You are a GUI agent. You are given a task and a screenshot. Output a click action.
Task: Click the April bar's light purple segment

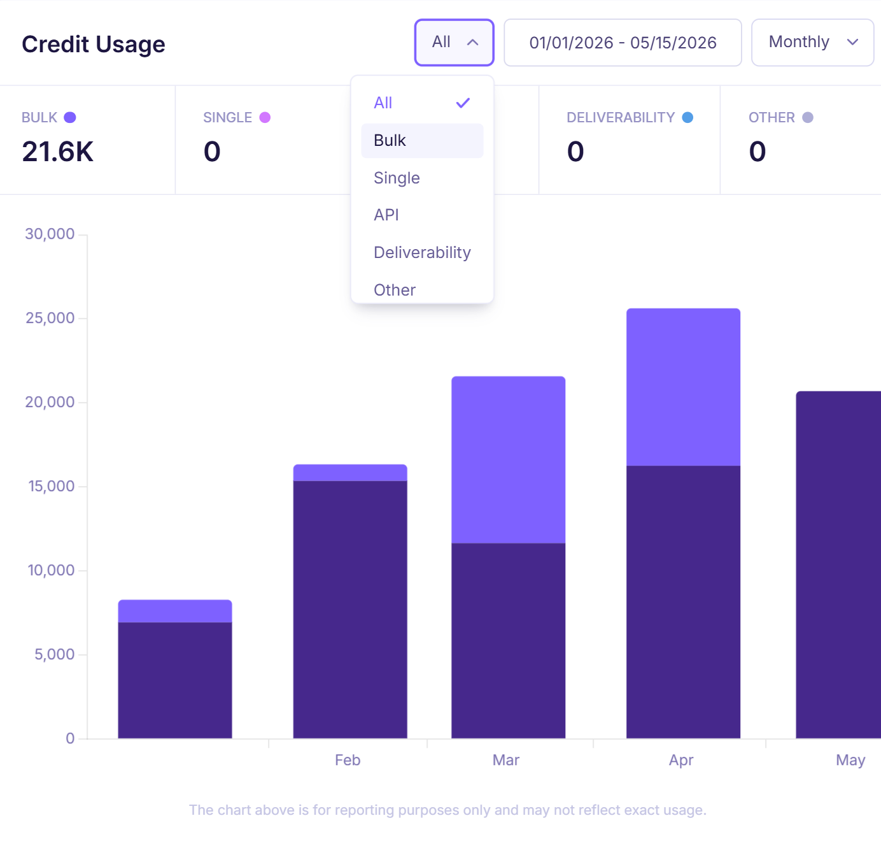coord(683,387)
